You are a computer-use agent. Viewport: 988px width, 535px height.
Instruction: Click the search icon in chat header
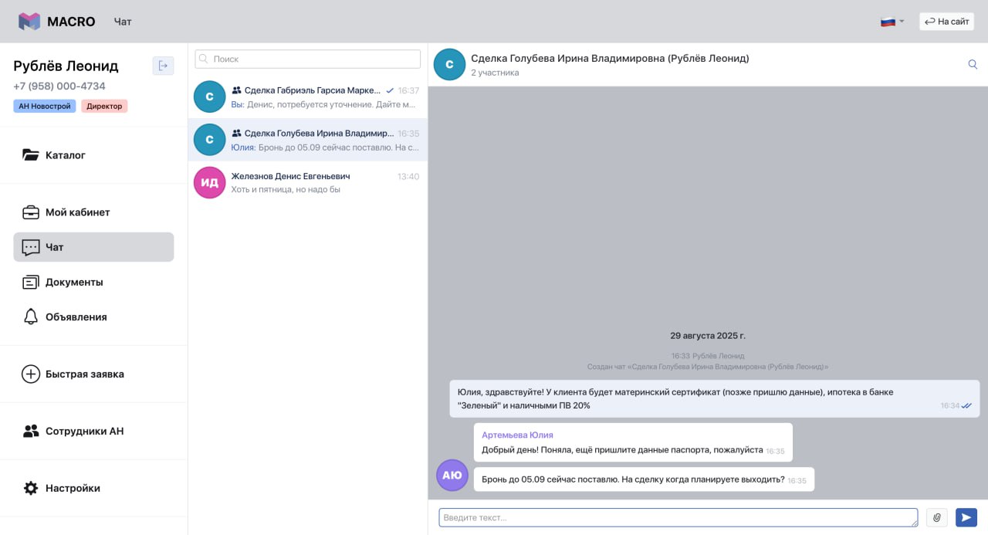973,65
